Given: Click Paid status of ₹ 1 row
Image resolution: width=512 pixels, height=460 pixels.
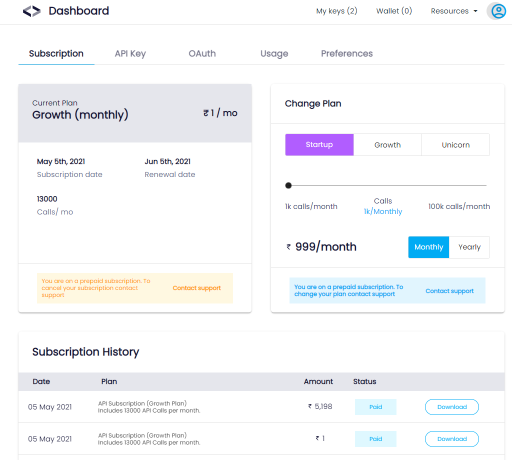Looking at the screenshot, I should [375, 439].
